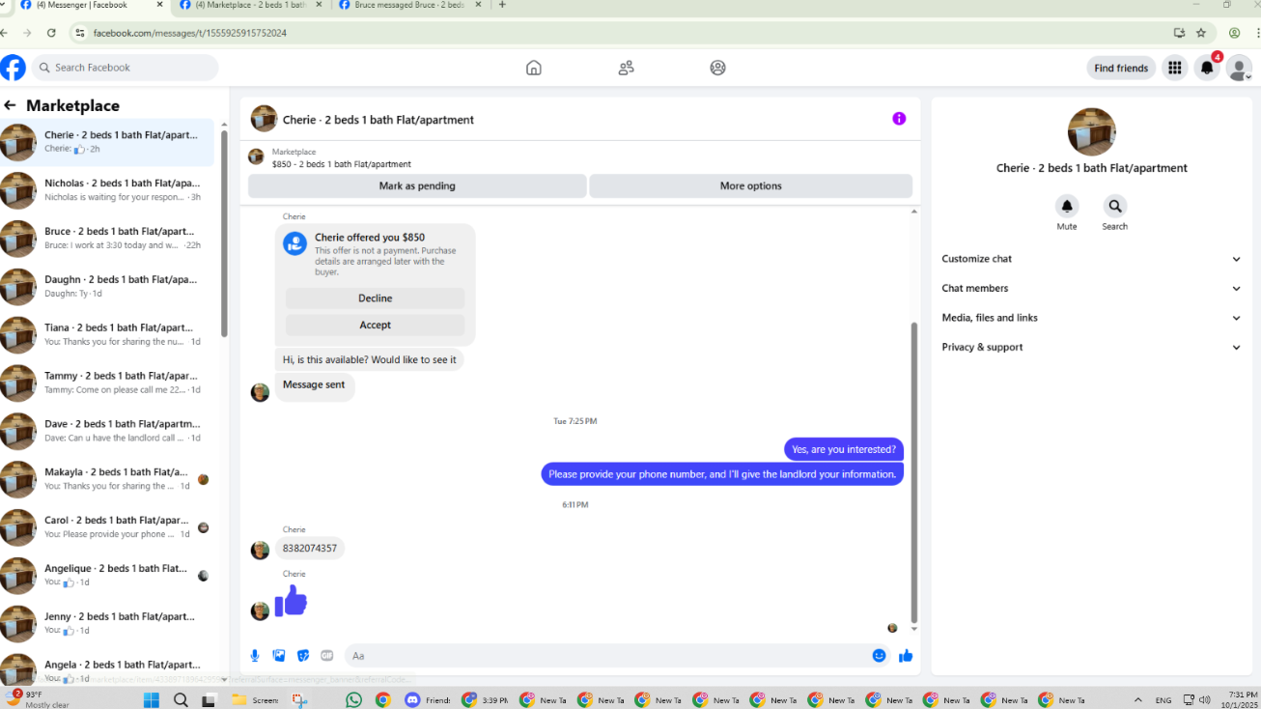Open File Explorer from the taskbar
Viewport: 1261px width, 709px height.
tap(256, 699)
